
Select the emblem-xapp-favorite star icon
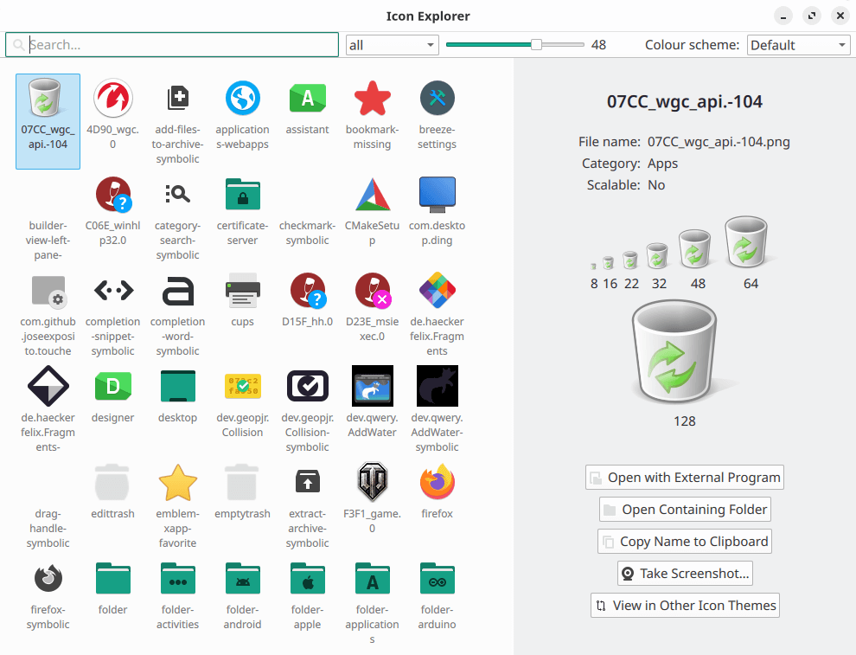[177, 483]
